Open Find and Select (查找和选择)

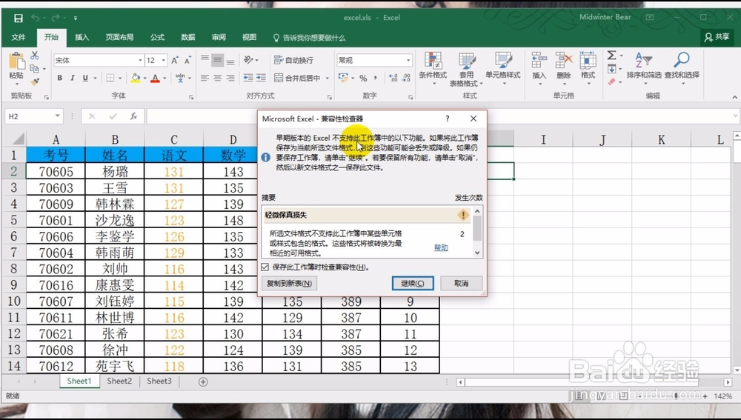pyautogui.click(x=682, y=68)
